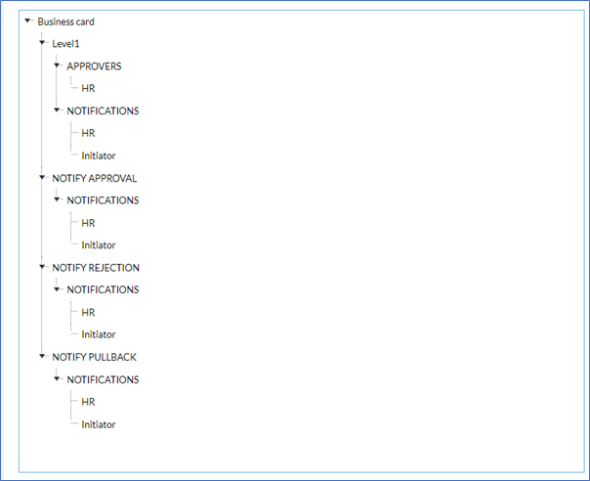The width and height of the screenshot is (590, 481).
Task: Select NOTIFICATIONS label under Level1
Action: click(103, 110)
